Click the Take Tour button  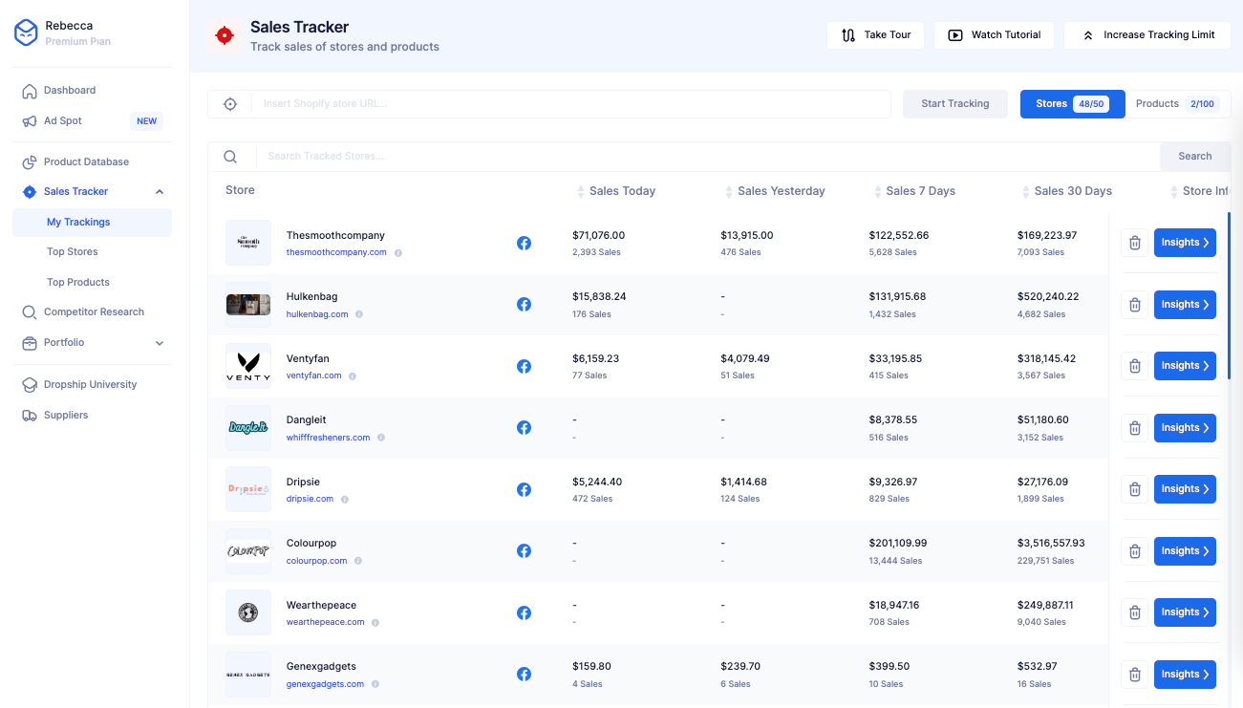[x=876, y=35]
